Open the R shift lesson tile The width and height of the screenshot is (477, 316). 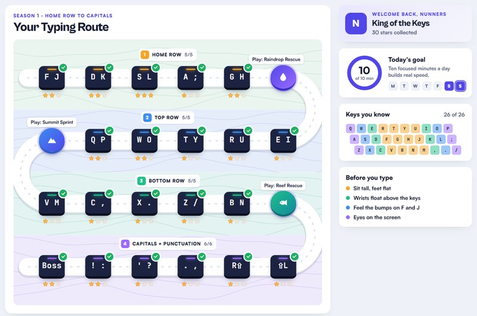coord(237,267)
